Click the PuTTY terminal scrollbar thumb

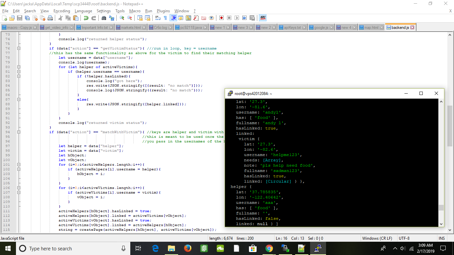[441, 208]
